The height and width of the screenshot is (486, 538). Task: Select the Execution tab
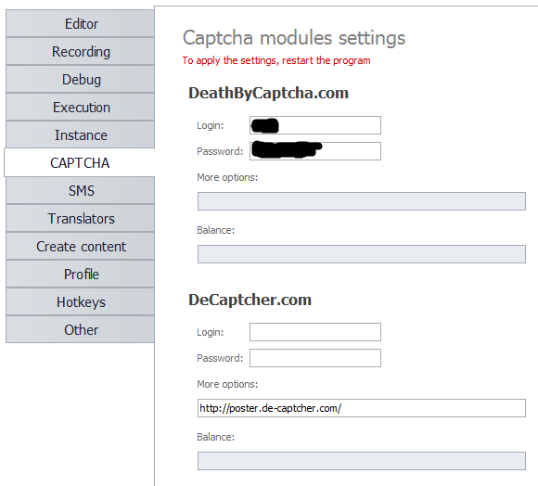(81, 108)
